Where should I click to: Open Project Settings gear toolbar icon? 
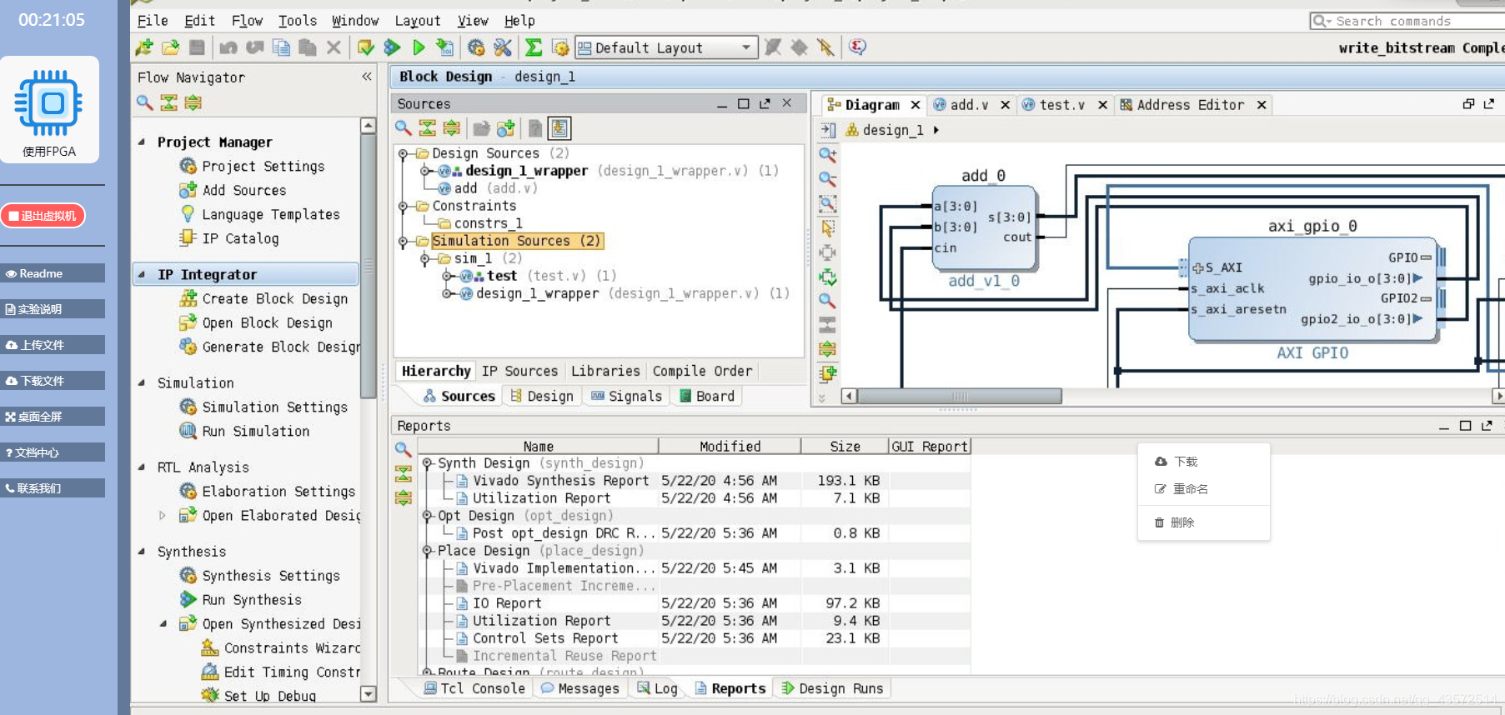pyautogui.click(x=476, y=47)
